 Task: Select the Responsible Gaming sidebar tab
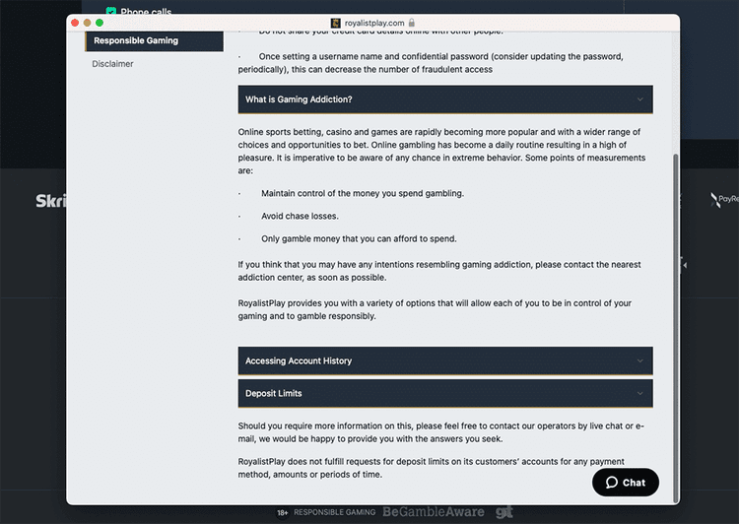click(x=154, y=41)
